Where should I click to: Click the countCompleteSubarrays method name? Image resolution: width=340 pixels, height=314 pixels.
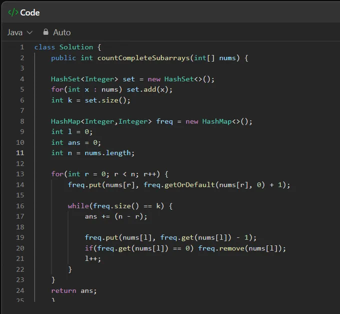pos(143,58)
